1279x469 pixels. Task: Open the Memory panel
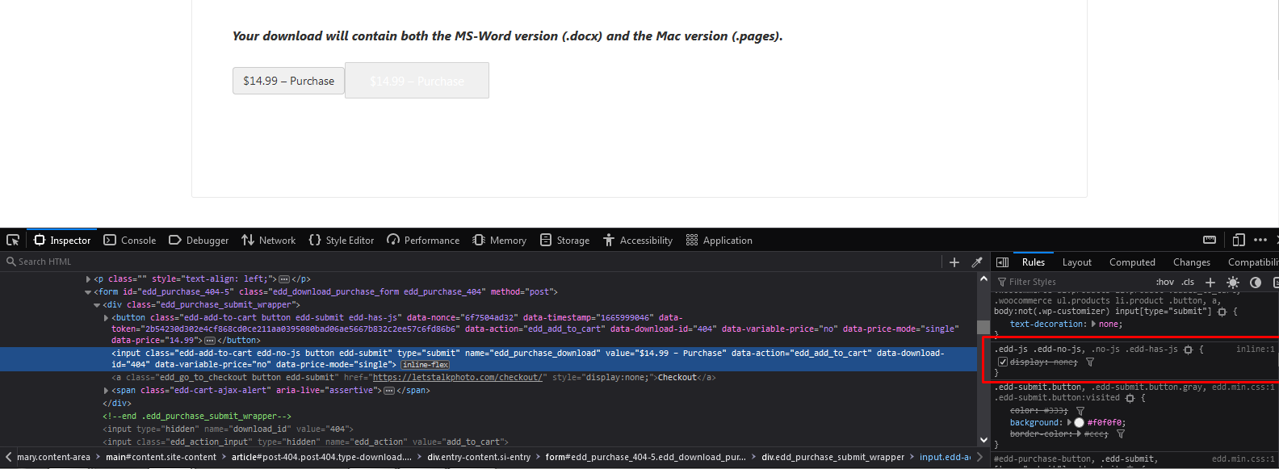pos(500,240)
